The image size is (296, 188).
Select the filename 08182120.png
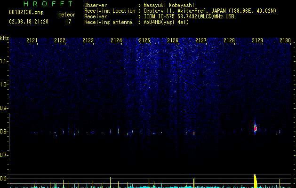tap(26, 13)
